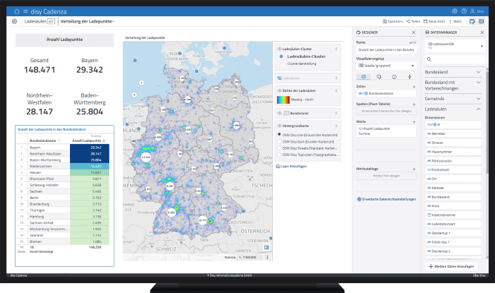Click the Über Disy footer link
Image resolution: width=495 pixels, height=293 pixels.
click(x=479, y=275)
